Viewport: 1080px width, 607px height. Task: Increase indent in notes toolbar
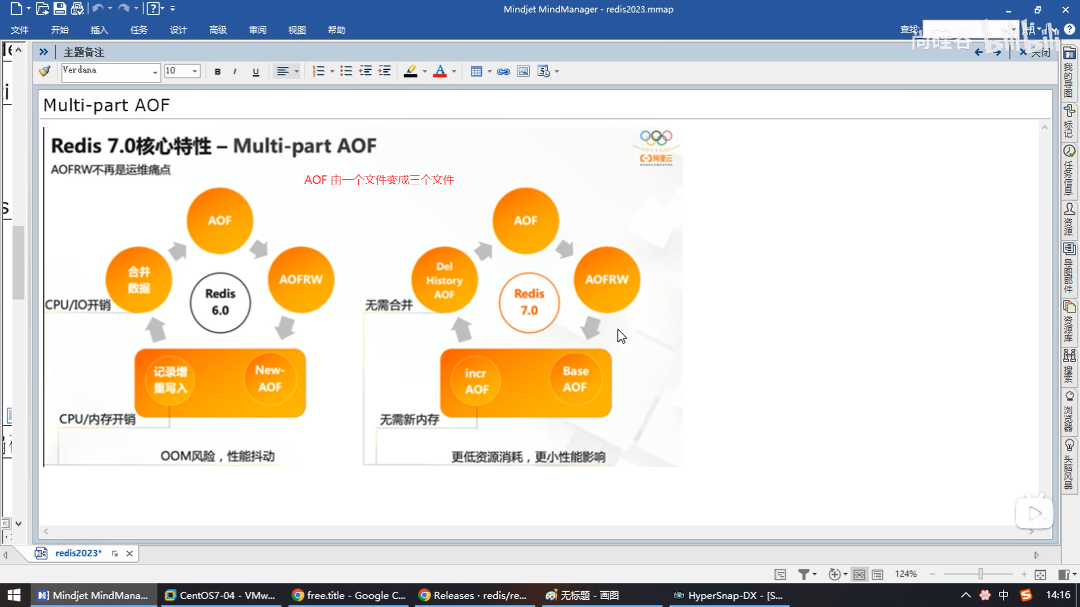coord(385,71)
